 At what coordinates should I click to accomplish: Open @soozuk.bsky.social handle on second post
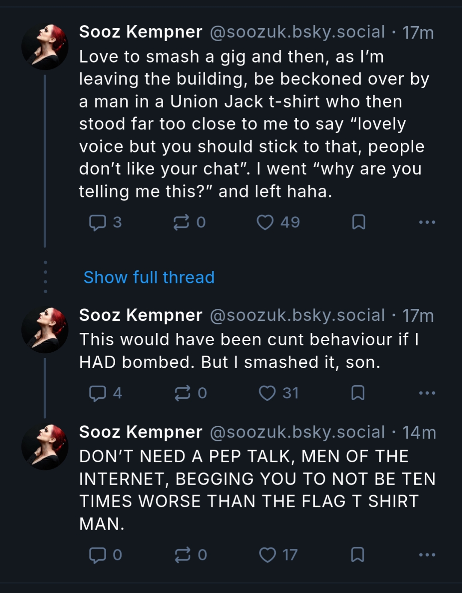[297, 315]
